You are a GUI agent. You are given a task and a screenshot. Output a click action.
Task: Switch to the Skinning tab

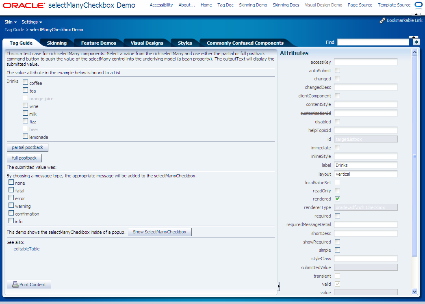click(x=56, y=43)
